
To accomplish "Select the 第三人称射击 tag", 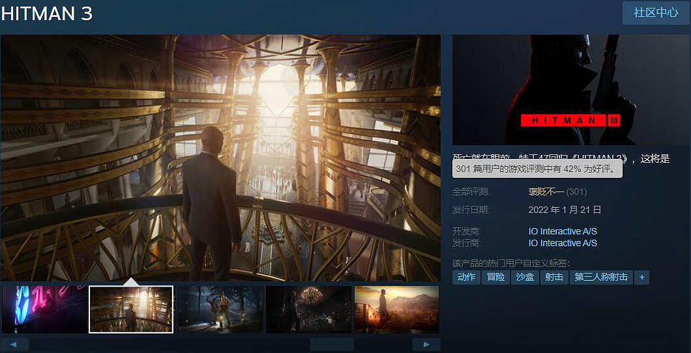I will point(601,277).
